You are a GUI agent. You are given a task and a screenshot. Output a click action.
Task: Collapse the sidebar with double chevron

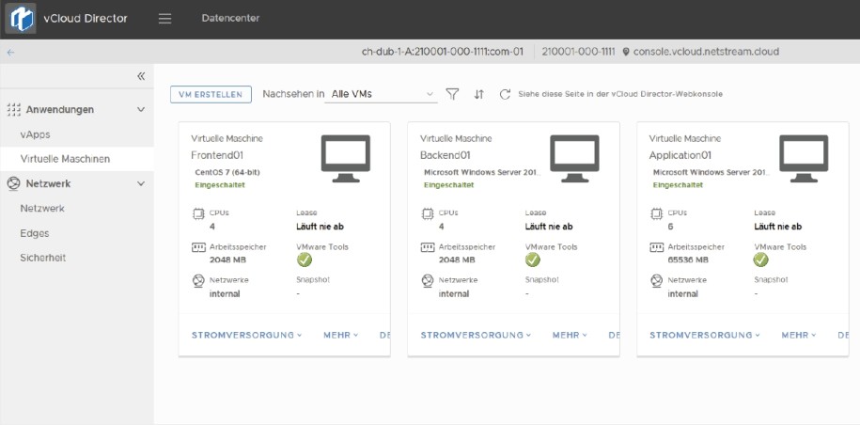point(141,76)
